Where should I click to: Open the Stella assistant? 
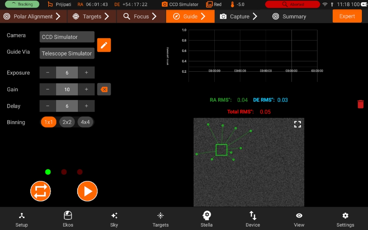click(207, 219)
